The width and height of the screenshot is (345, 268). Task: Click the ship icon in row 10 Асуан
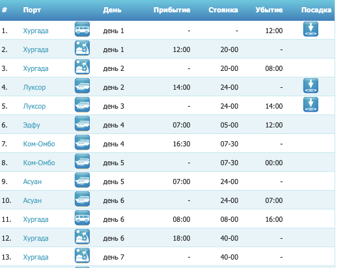(82, 199)
